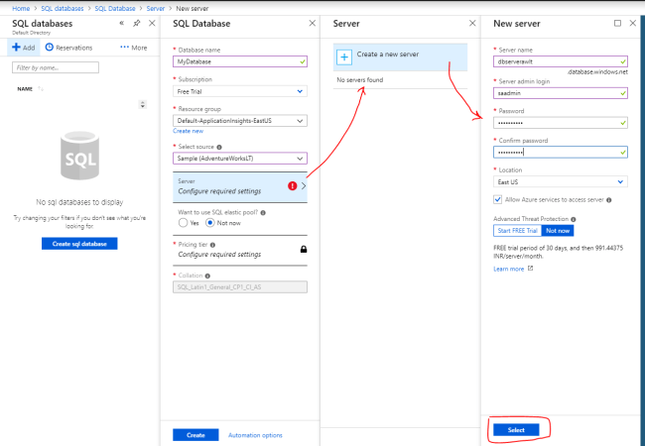645x446 pixels.
Task: Open Automation options link
Action: pyautogui.click(x=255, y=435)
